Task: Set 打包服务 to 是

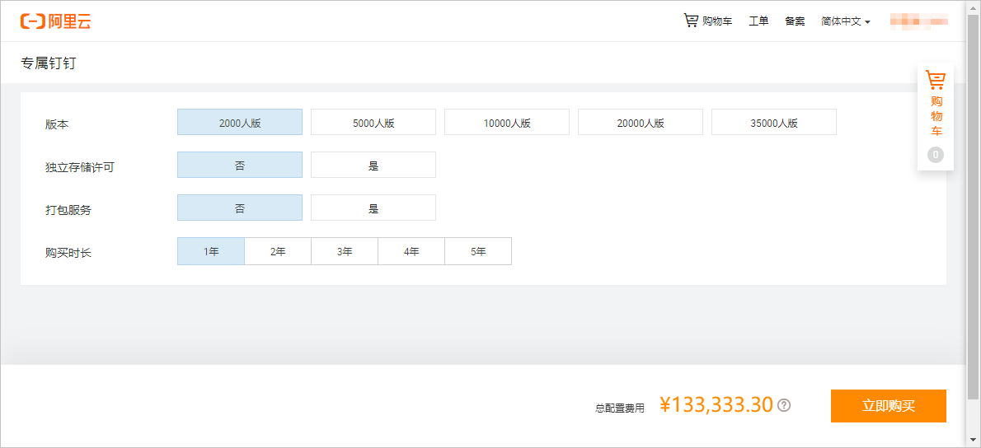Action: [x=373, y=208]
